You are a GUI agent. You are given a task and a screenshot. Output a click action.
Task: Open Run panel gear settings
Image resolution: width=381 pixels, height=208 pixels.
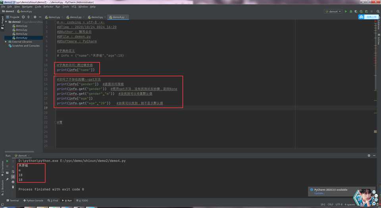click(x=369, y=156)
